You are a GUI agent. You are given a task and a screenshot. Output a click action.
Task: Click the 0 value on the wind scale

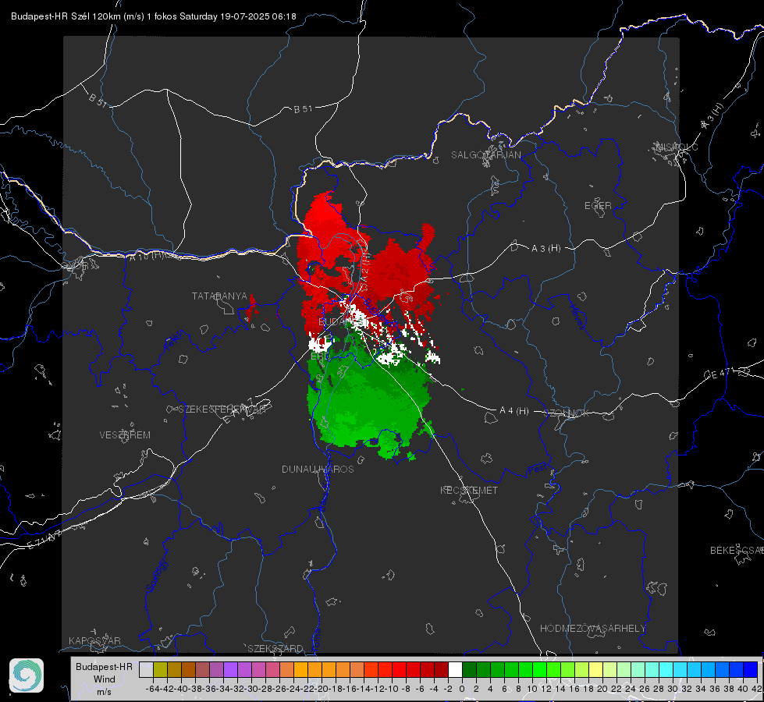(x=462, y=689)
